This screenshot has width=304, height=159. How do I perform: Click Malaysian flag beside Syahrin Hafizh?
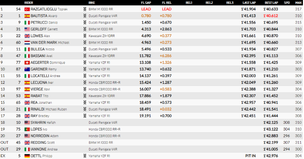(27, 123)
